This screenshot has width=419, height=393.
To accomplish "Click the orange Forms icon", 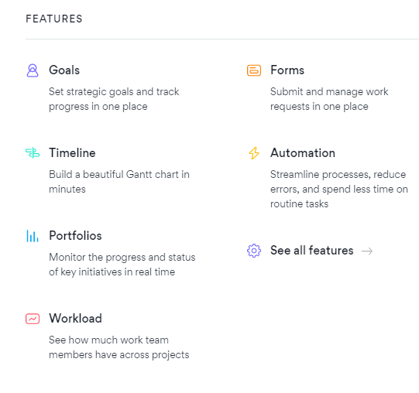I will (254, 70).
